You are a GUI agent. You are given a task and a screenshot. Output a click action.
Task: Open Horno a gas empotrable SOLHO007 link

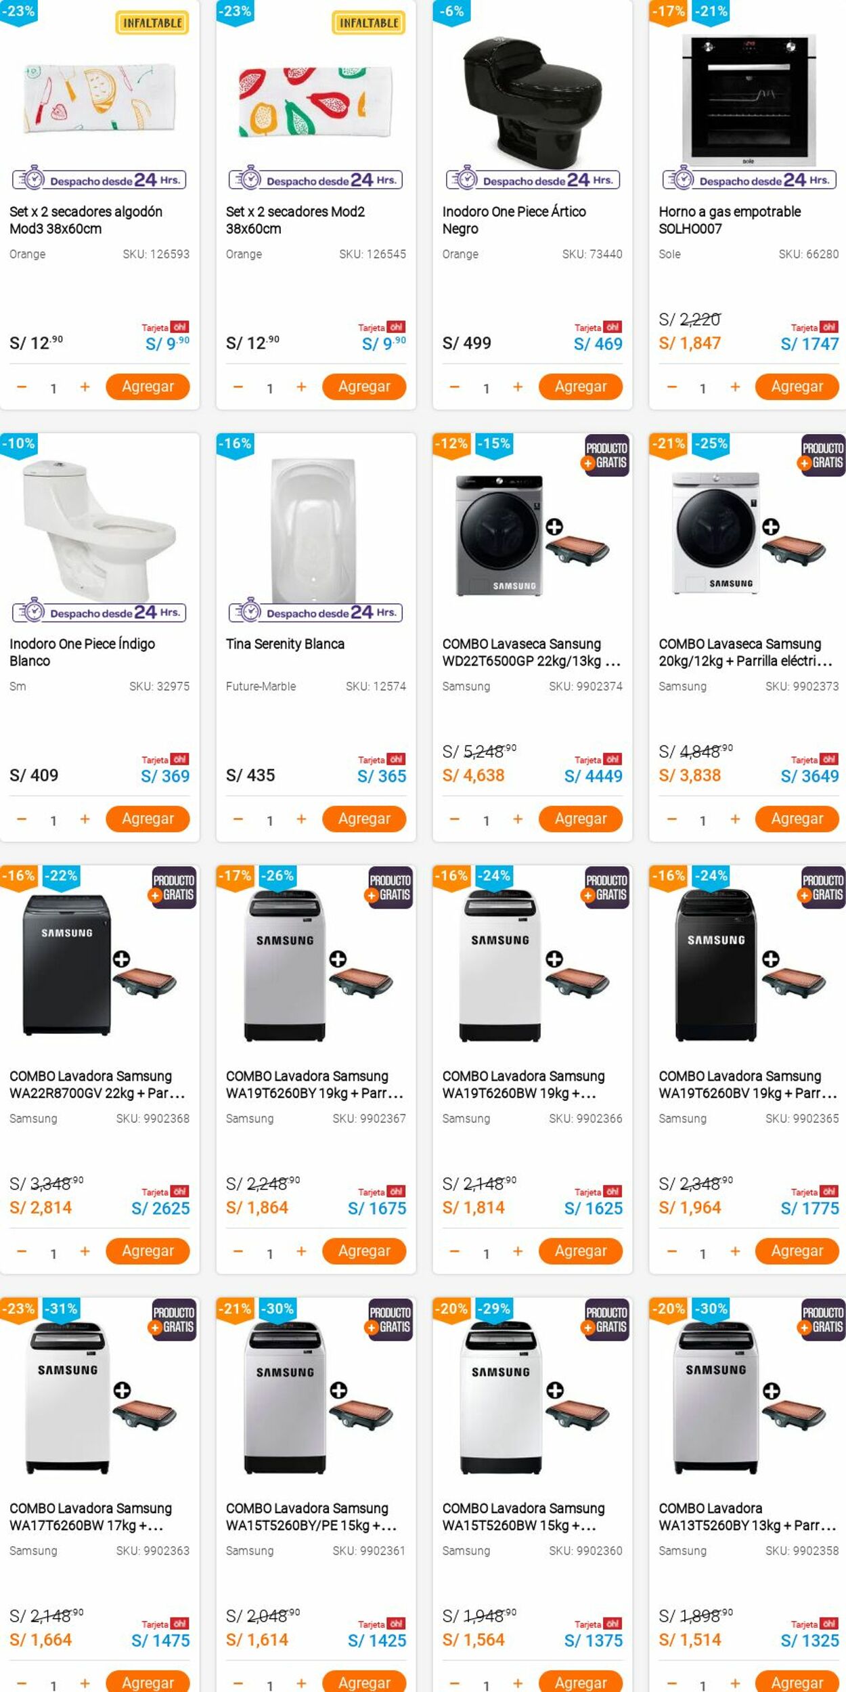tap(729, 220)
